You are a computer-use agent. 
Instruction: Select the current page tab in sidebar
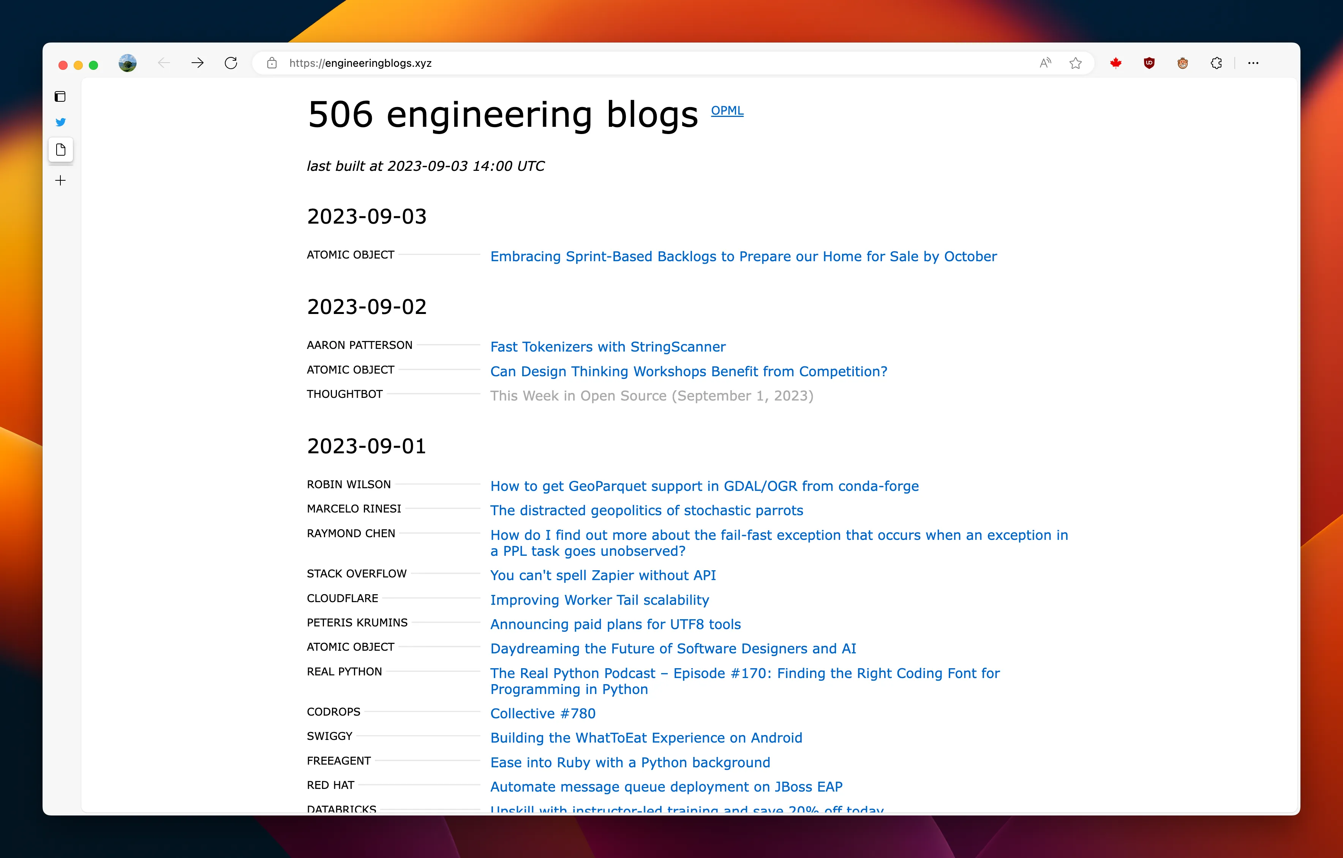click(x=60, y=150)
